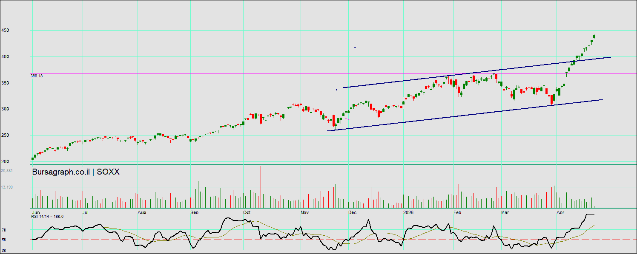Click the Dec month label
Viewport: 637px width, 254px height.
pyautogui.click(x=352, y=212)
